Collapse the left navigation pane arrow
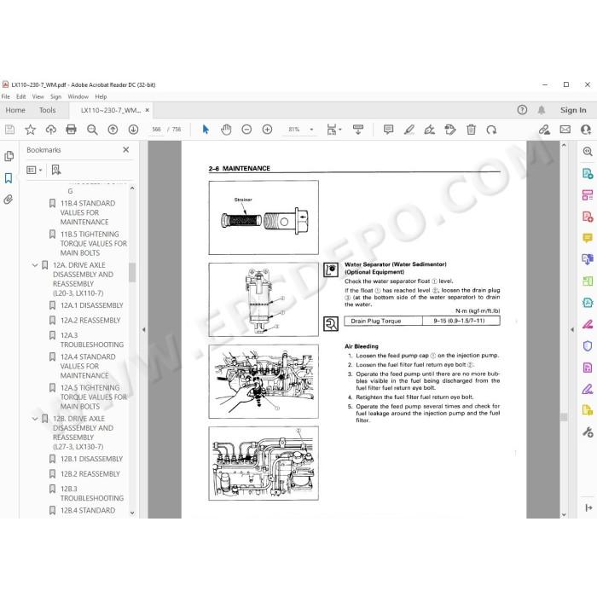This screenshot has width=597, height=597. (144, 330)
